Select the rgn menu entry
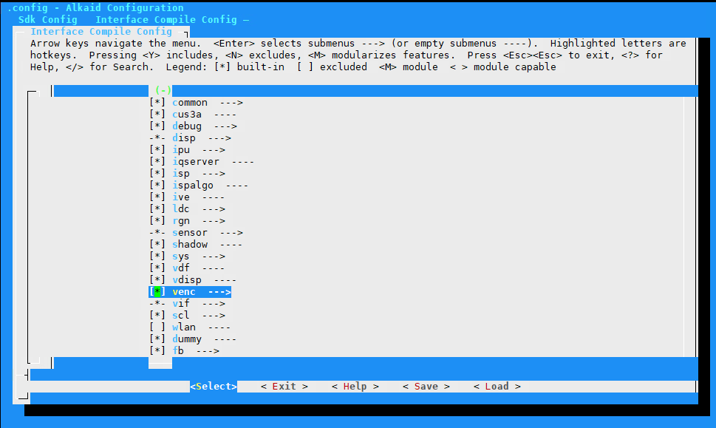Image resolution: width=716 pixels, height=428 pixels. (181, 221)
